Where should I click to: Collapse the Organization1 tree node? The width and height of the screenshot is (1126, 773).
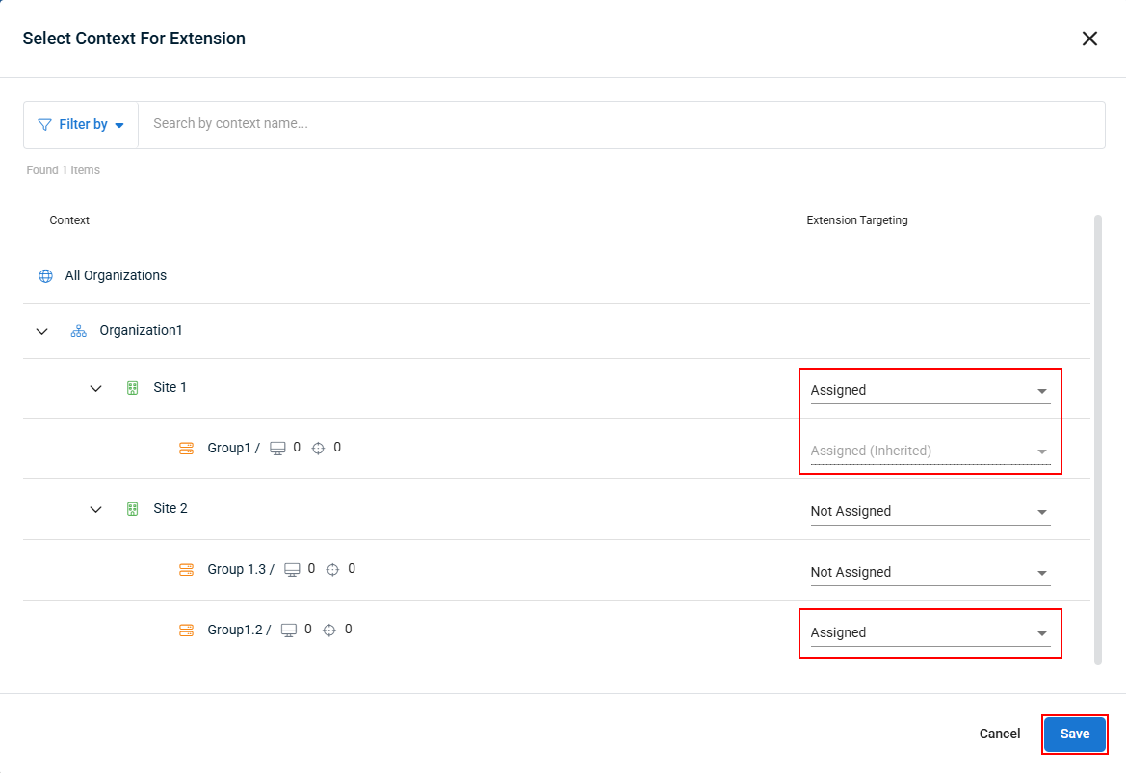(x=41, y=331)
